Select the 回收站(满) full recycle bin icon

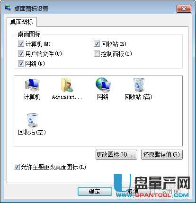139,85
